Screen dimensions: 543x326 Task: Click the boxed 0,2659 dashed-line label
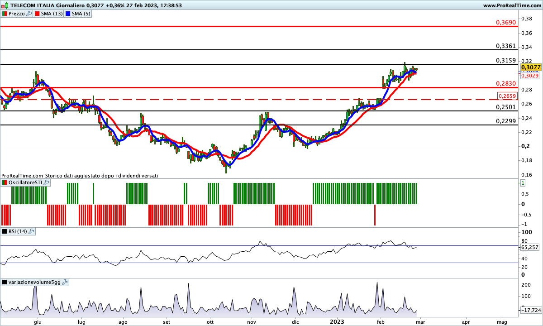click(x=506, y=96)
